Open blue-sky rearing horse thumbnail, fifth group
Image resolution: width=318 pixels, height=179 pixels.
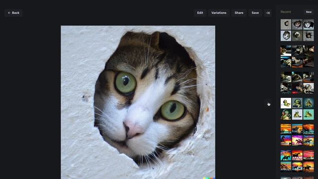point(286,141)
